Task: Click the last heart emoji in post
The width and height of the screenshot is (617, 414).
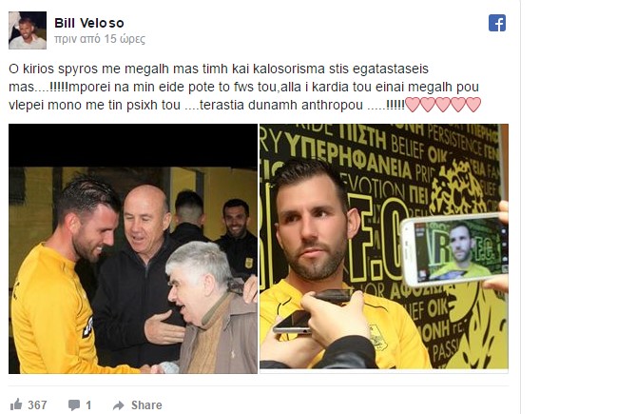Action: click(473, 105)
